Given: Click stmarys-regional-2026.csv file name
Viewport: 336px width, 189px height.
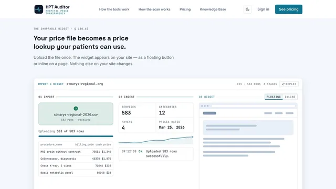Looking at the screenshot, I should click(76, 114).
